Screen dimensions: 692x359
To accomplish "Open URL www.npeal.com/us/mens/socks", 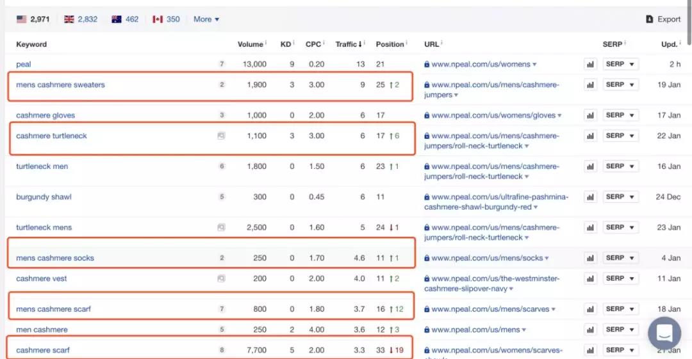I will coord(487,258).
